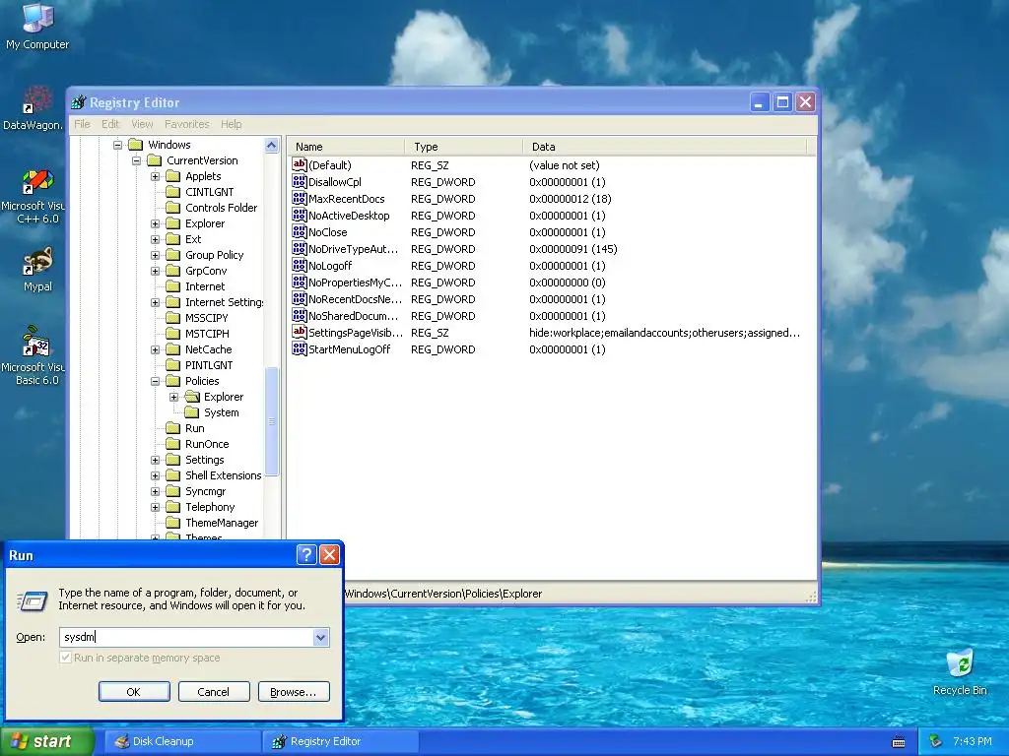Click the (Default) string value icon

tap(300, 165)
